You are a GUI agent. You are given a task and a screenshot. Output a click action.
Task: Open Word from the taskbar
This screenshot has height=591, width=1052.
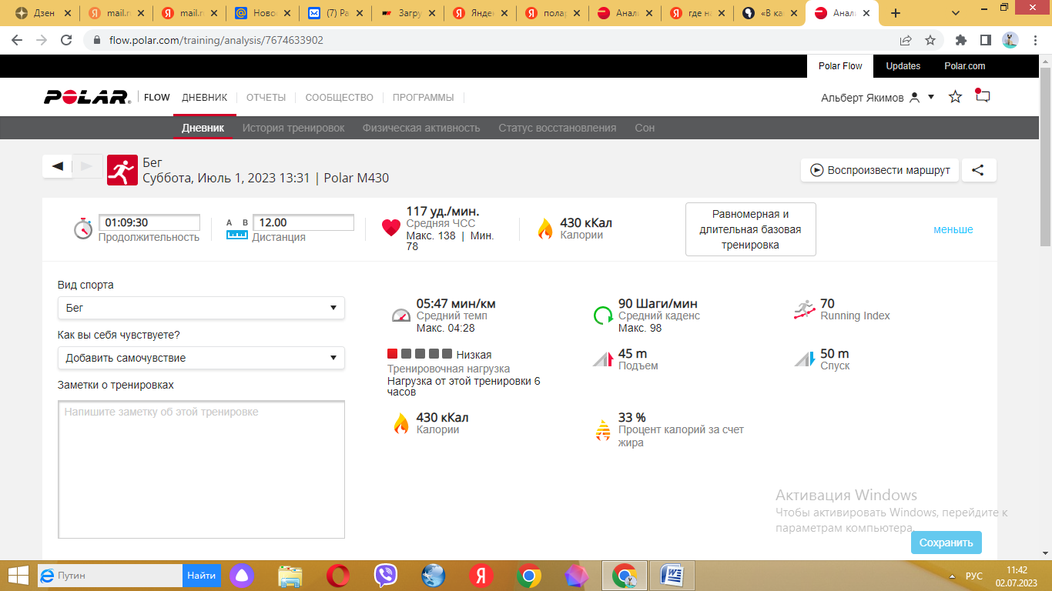click(672, 575)
